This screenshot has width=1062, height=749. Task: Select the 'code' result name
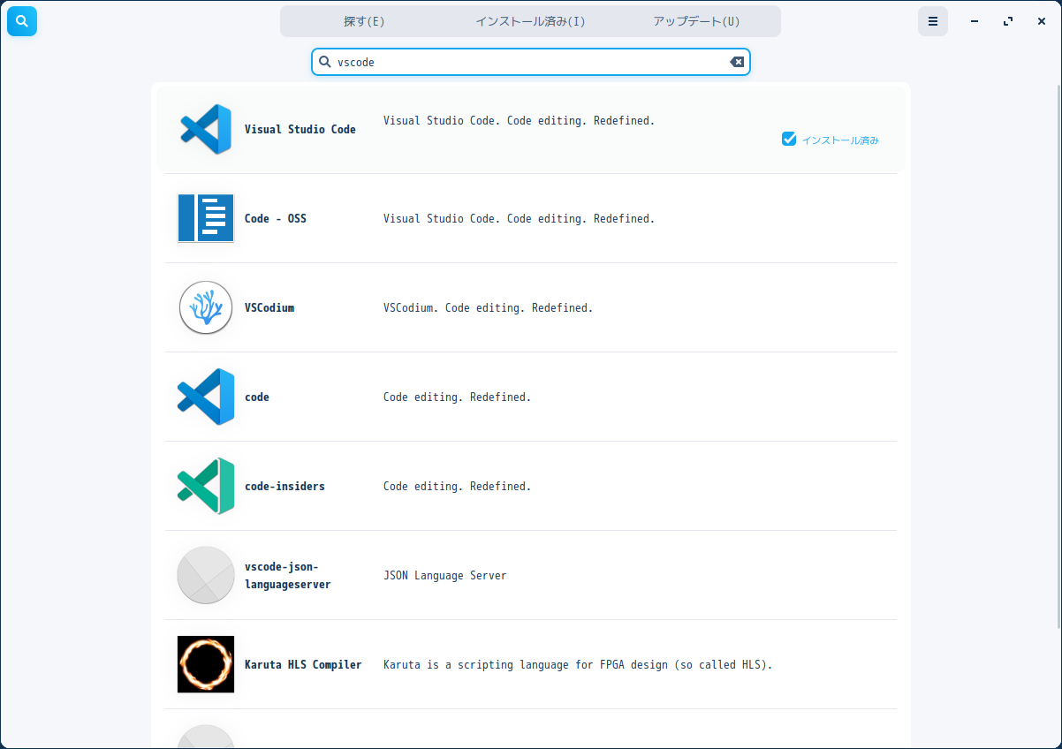(257, 397)
